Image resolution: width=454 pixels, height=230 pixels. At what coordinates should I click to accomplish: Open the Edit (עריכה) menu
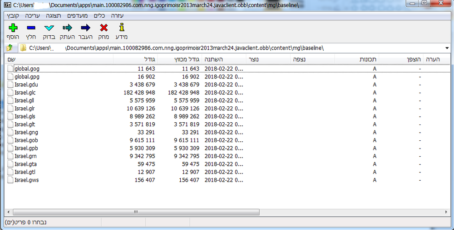point(32,15)
